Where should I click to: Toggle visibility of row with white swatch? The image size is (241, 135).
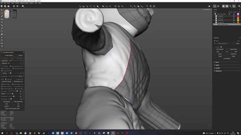coord(234,14)
